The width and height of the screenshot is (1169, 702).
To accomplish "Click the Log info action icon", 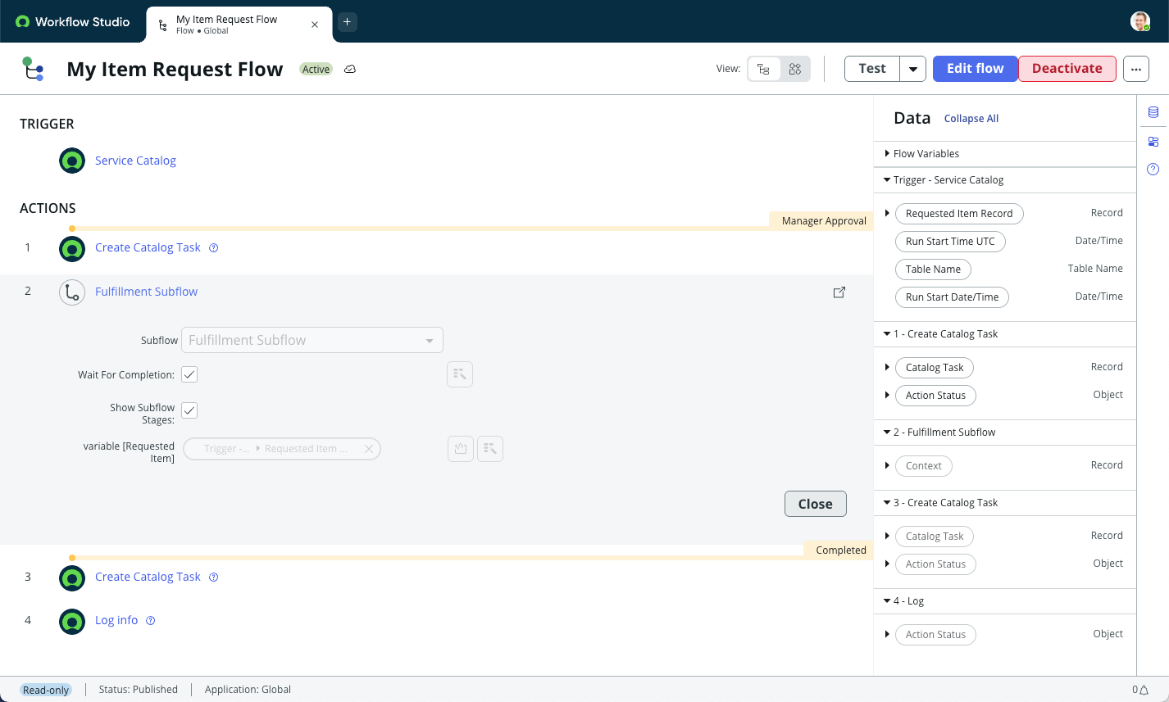I will point(72,621).
